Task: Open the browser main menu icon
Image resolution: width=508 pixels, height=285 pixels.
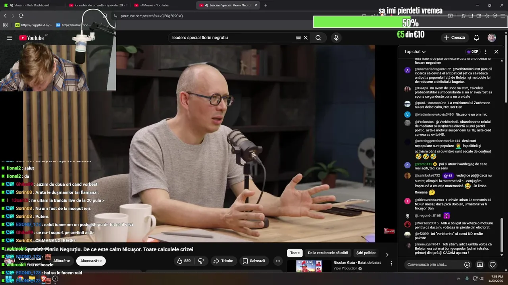Action: [503, 16]
